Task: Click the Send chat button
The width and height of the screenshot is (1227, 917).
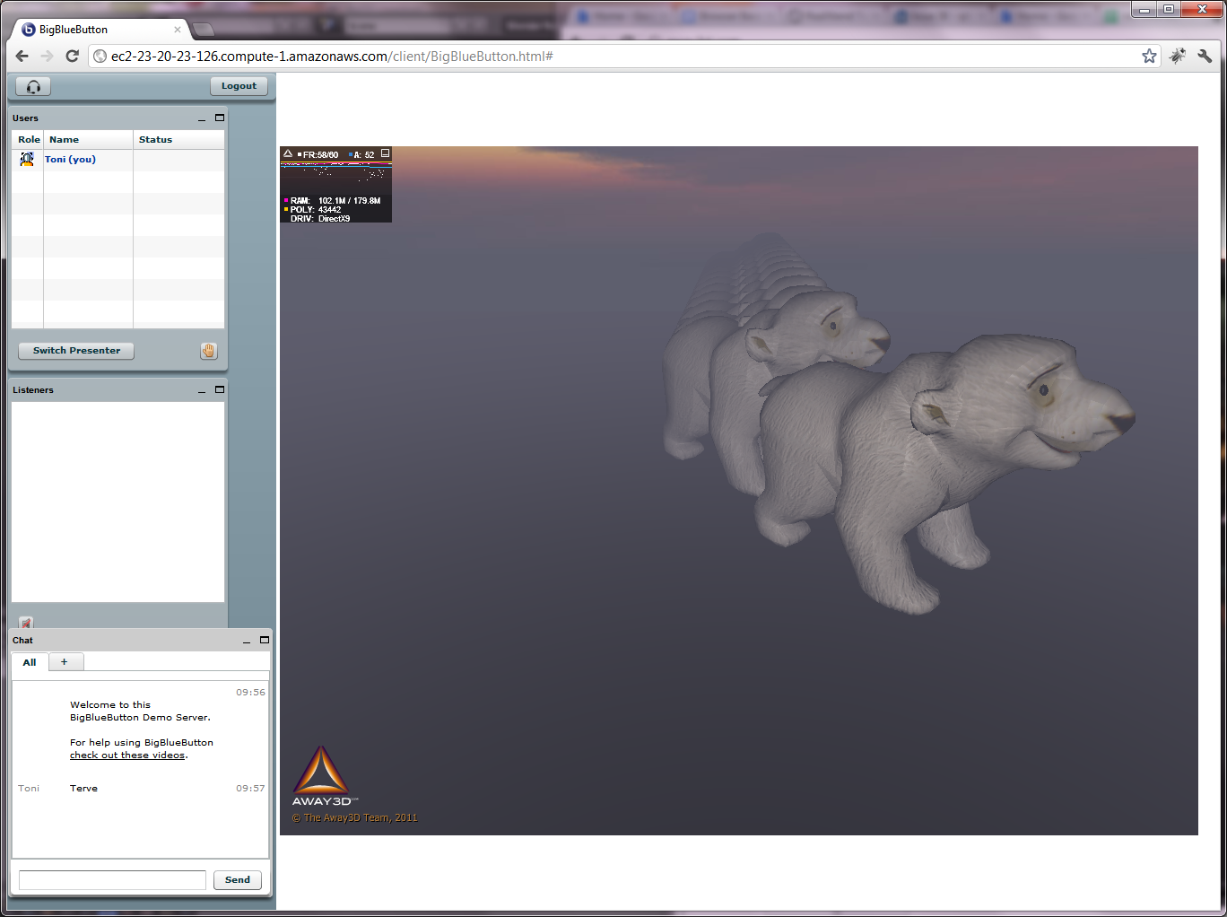Action: point(238,880)
